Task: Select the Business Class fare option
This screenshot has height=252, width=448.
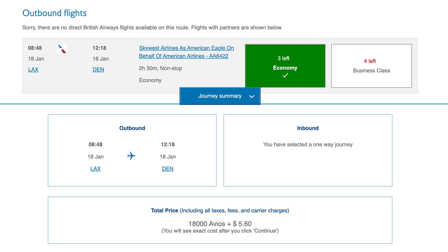Action: [371, 66]
